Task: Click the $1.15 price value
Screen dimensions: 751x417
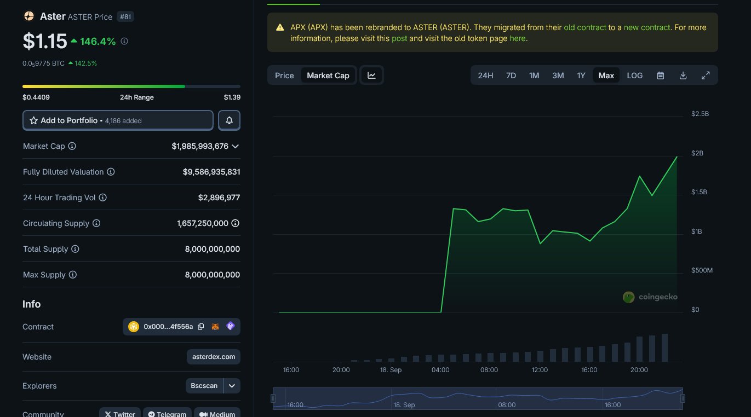Action: pos(45,41)
